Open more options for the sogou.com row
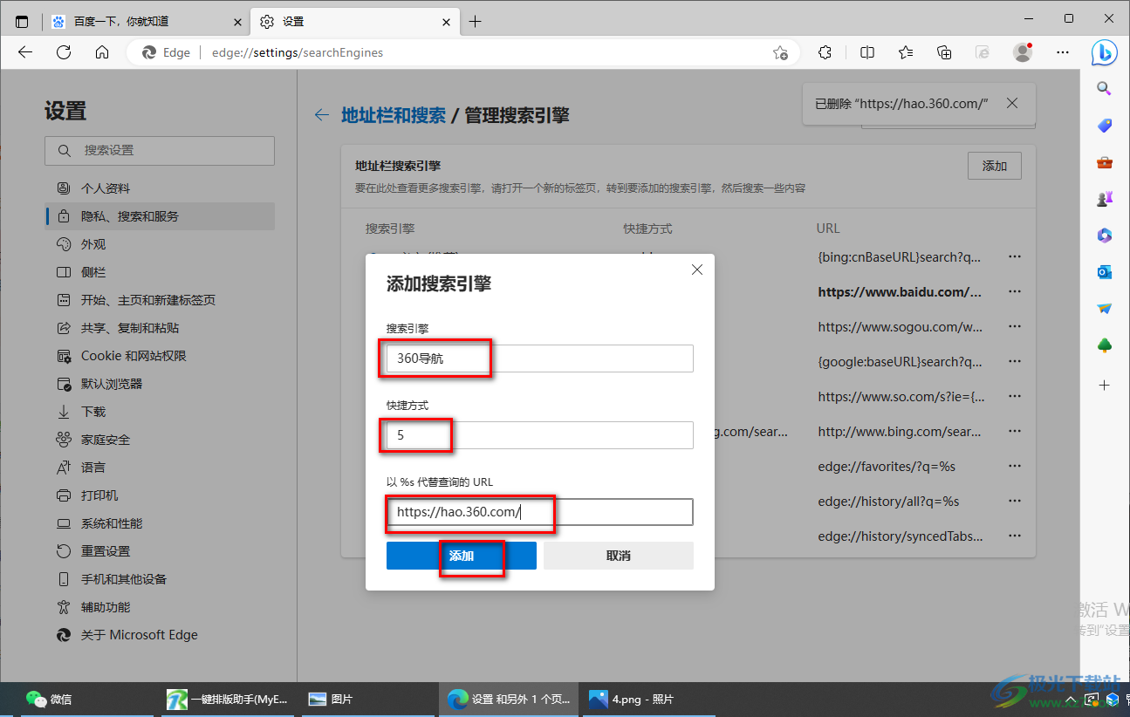Screen dimensions: 1130x717 tap(1014, 327)
